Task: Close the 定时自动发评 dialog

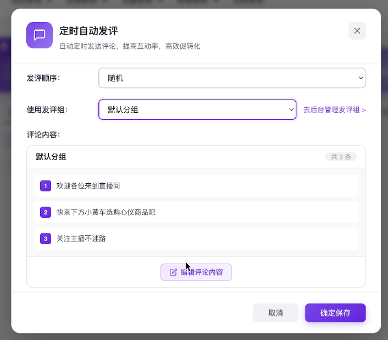Action: tap(357, 31)
